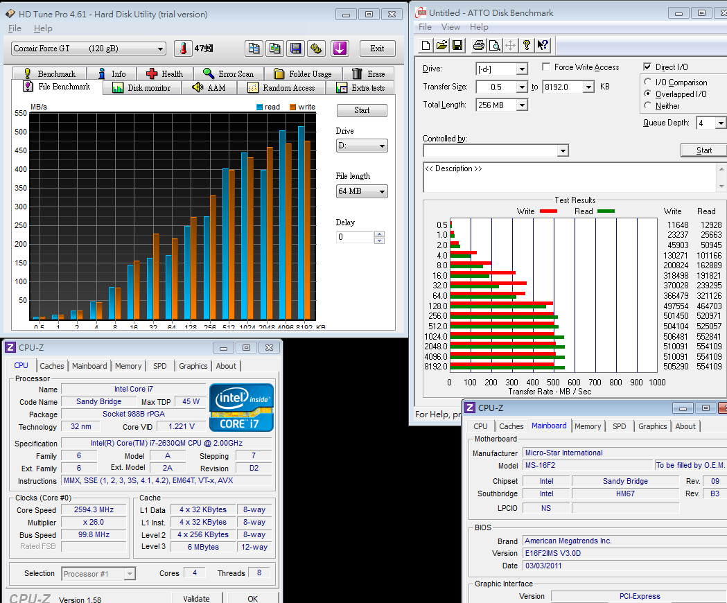Open the Total Length 256 MB dropdown
Screen dimensions: 727x603
522,105
